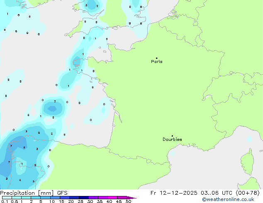Click the Paris city label
263x203 pixels.
coord(157,62)
